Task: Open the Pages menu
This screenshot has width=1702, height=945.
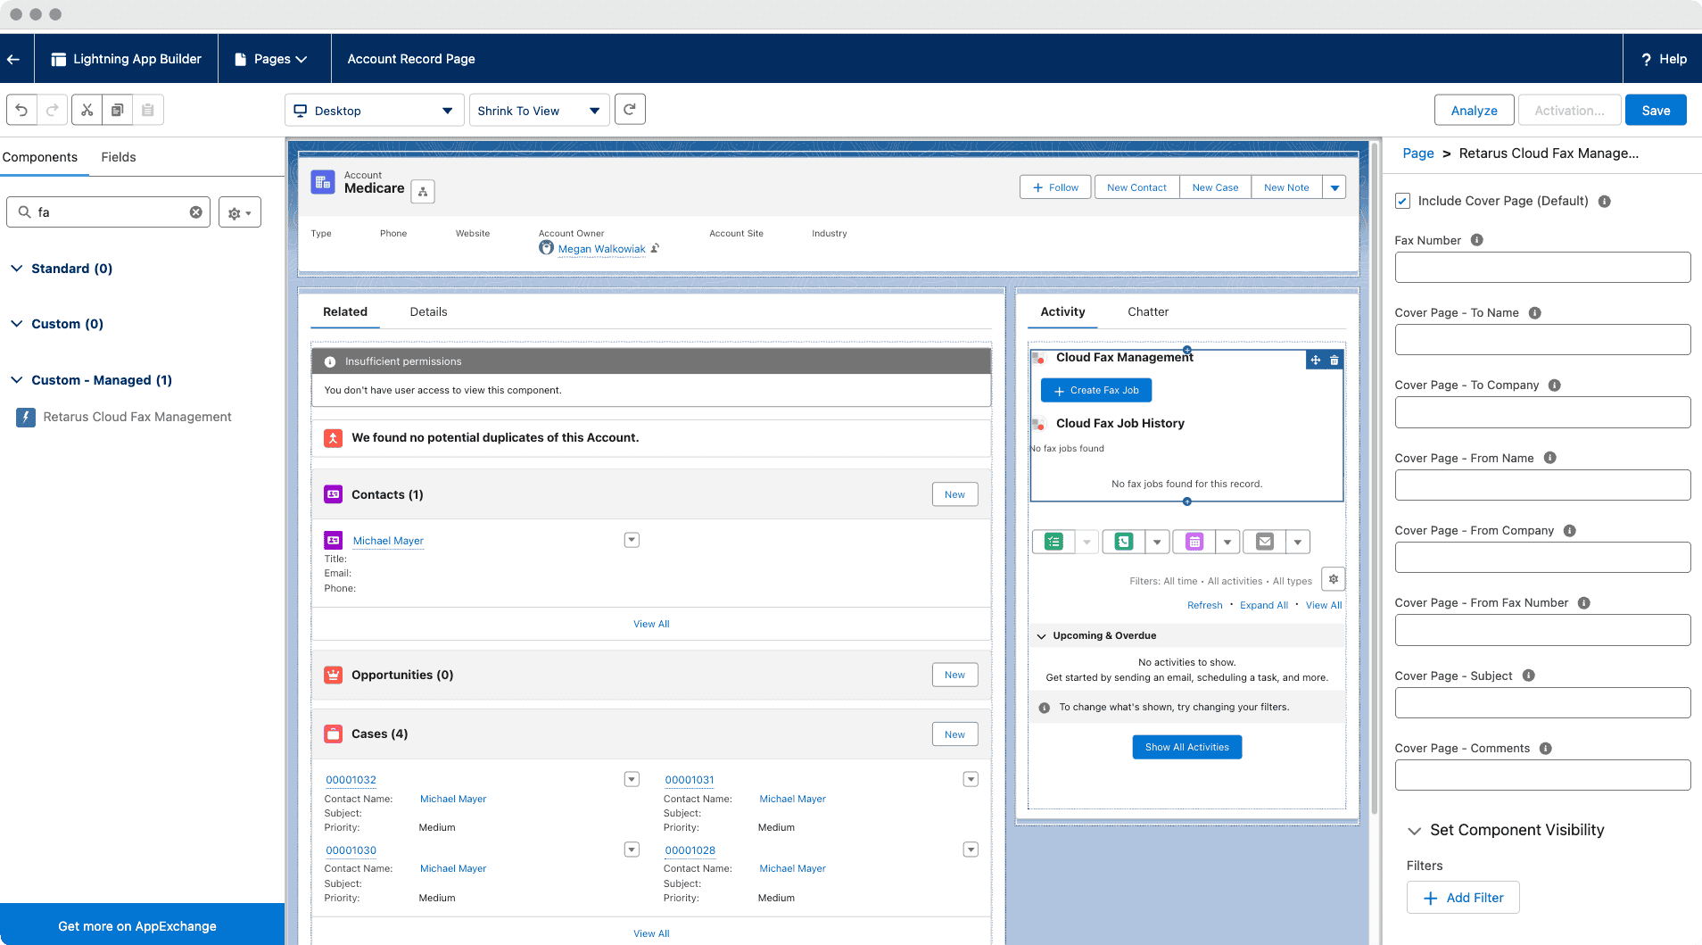Action: (x=273, y=59)
